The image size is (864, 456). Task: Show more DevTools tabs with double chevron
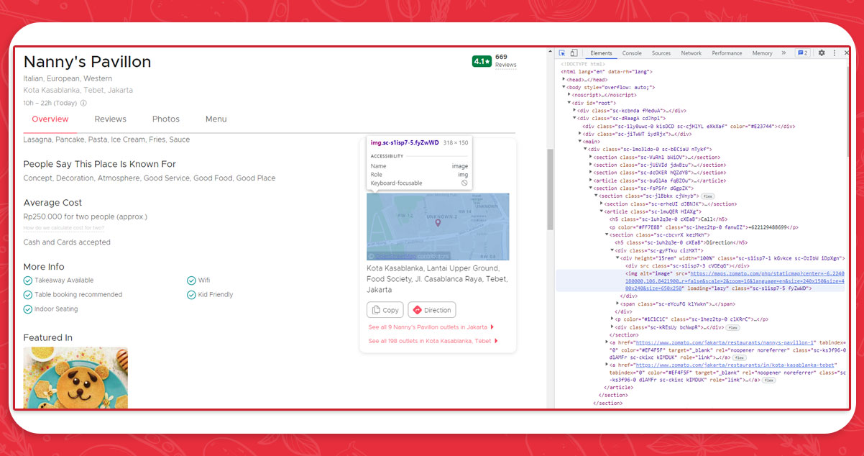coord(783,53)
